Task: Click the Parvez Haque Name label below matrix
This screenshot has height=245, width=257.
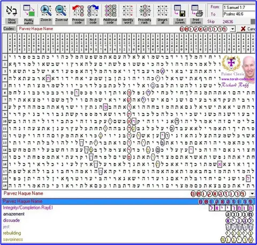Action: pyautogui.click(x=24, y=194)
